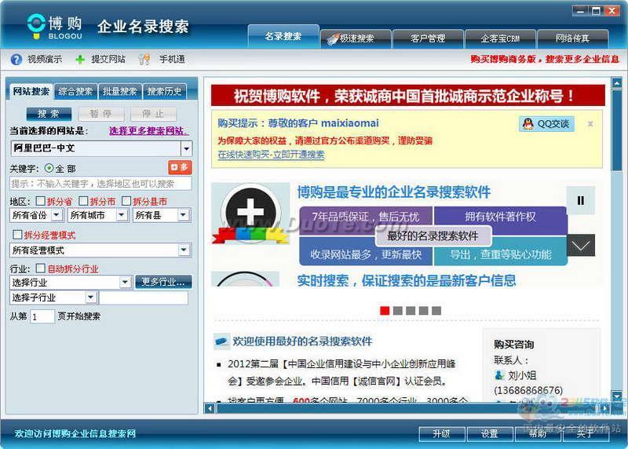Click the 欢迎访问博购企业信息搜索网 link
This screenshot has height=449, width=628.
[x=75, y=434]
